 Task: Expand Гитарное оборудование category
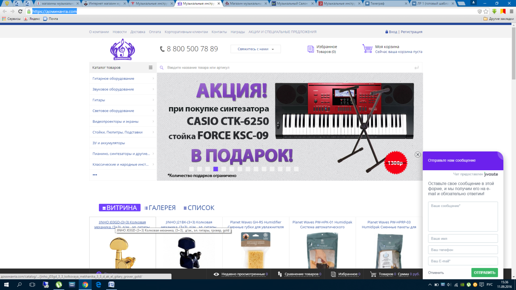[123, 79]
